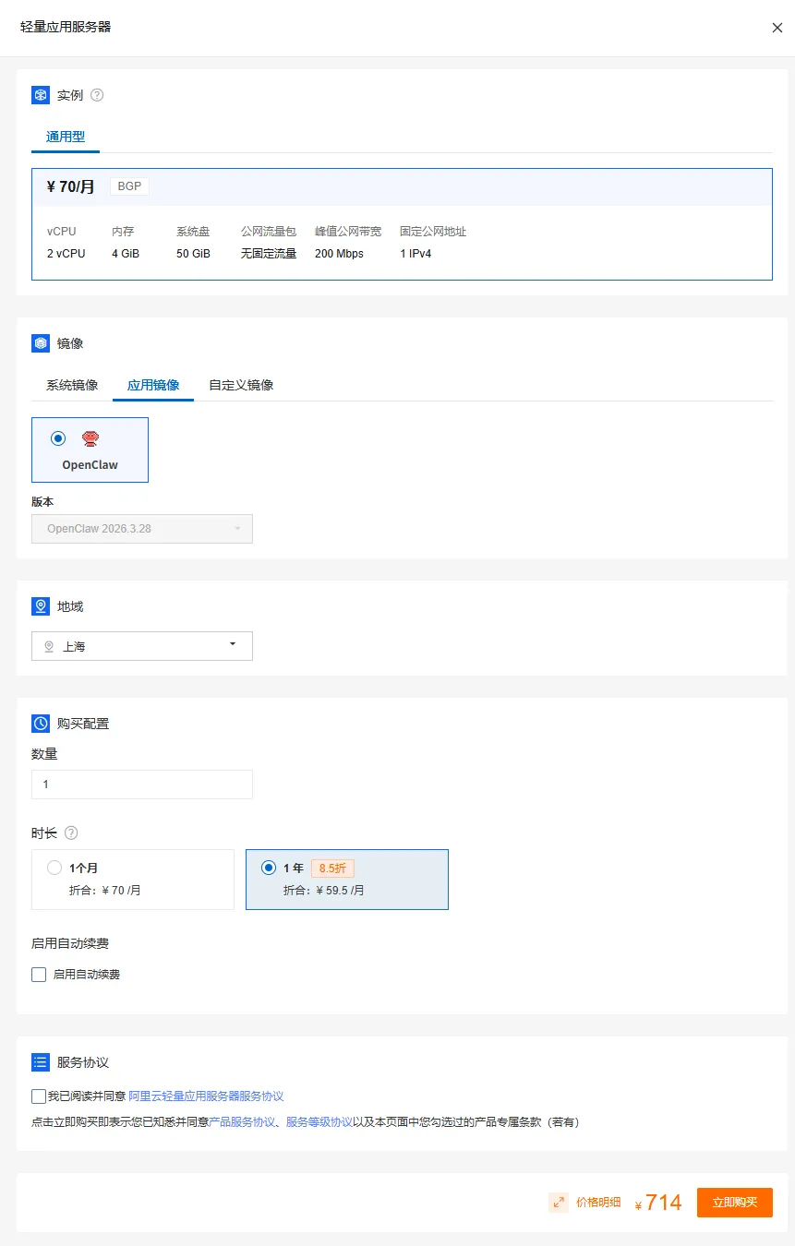Open the 服务等级协议 link
This screenshot has width=795, height=1246.
coord(319,1122)
